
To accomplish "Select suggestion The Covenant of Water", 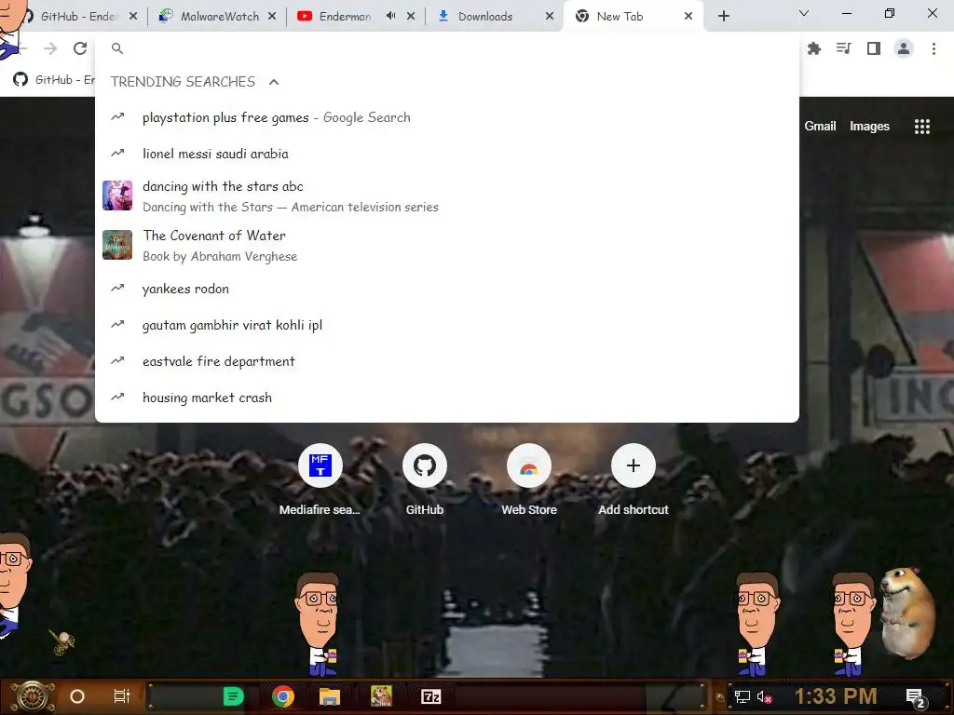I will [446, 245].
